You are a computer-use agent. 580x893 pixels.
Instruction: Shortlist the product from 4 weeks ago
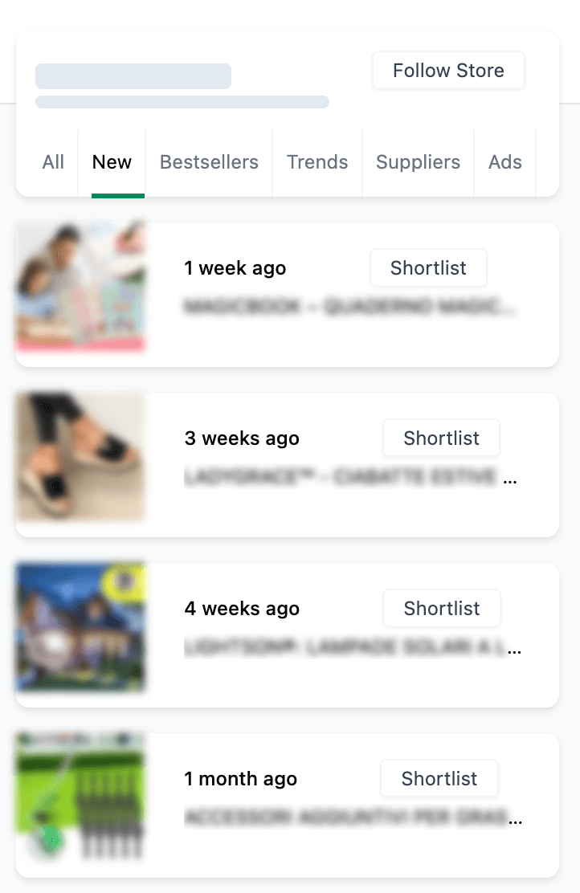442,609
